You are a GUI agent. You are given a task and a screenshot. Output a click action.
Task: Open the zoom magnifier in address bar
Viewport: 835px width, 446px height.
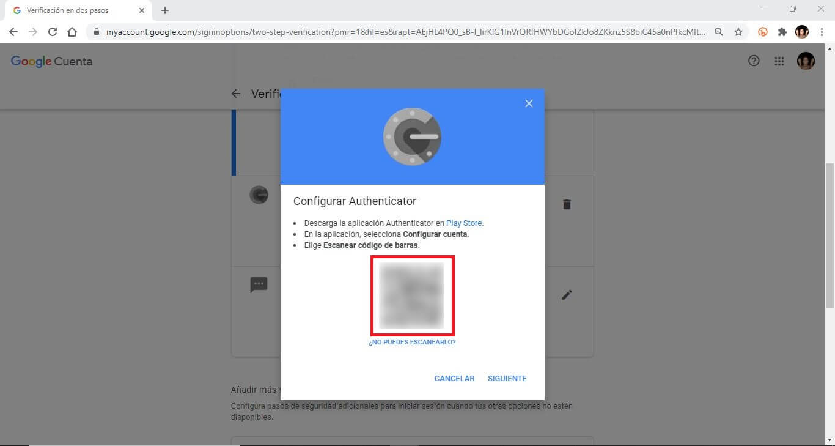coord(719,32)
